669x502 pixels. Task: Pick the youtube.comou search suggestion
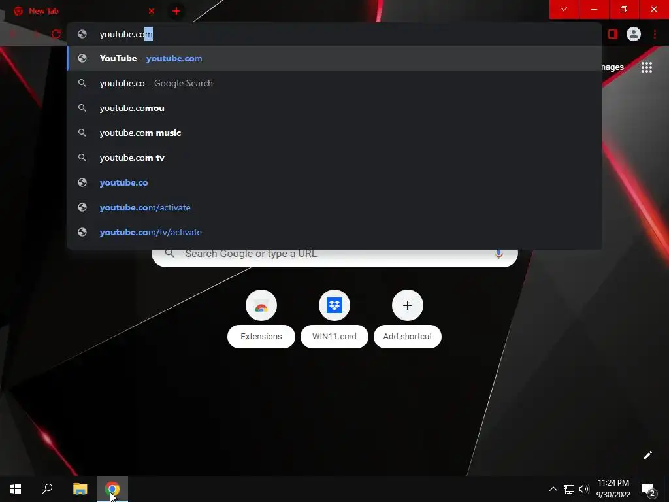334,108
